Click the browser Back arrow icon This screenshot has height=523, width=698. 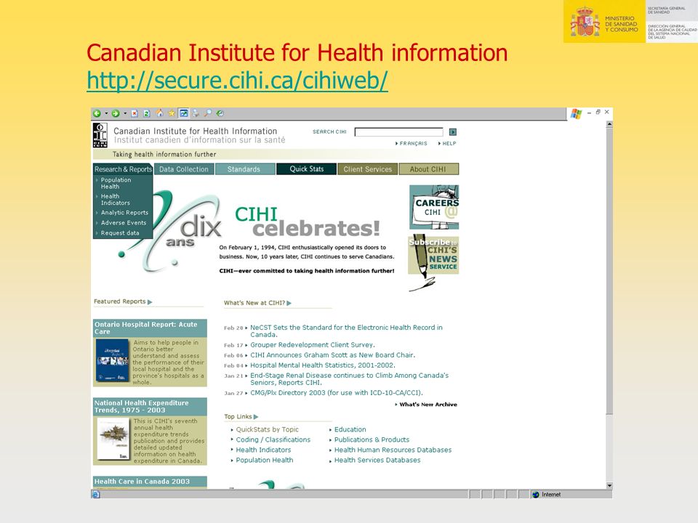(x=97, y=113)
